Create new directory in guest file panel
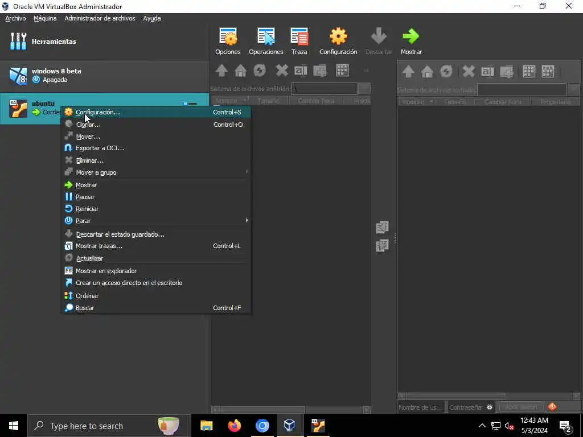 coord(506,71)
